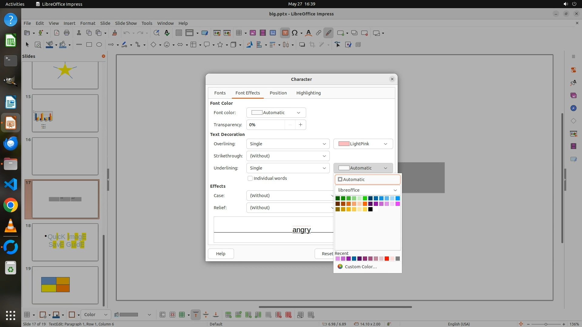The height and width of the screenshot is (327, 582).
Task: Open the Stars and Banners shape tool
Action: (x=220, y=45)
